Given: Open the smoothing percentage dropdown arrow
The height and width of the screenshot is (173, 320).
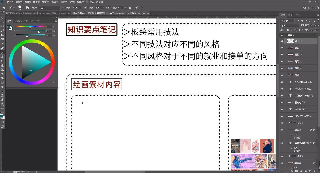Looking at the screenshot, I should 126,8.
